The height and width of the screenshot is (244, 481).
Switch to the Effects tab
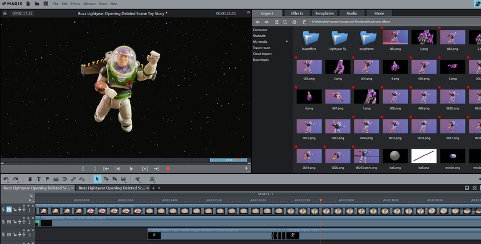(x=297, y=13)
